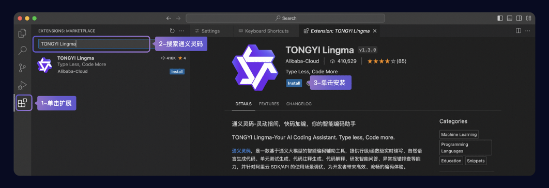Switch to the Settings tab
The image size is (549, 188).
pyautogui.click(x=207, y=31)
